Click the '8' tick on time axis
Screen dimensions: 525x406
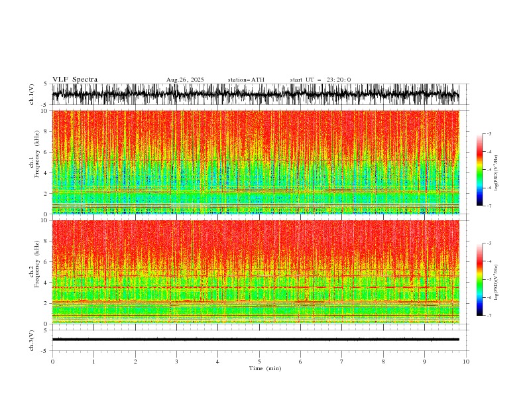tap(383, 362)
